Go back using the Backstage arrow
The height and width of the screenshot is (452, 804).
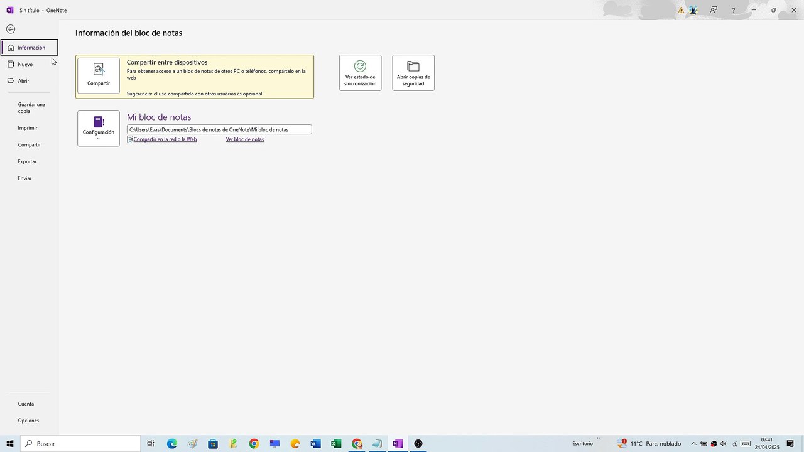point(11,29)
